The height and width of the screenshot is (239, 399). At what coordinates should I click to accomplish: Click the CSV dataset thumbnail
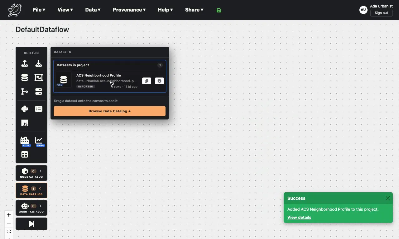64,80
